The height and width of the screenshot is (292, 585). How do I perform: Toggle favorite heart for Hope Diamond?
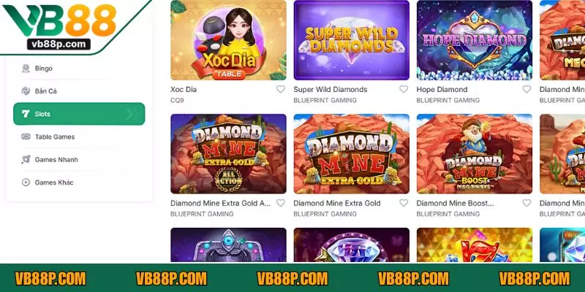coord(526,89)
